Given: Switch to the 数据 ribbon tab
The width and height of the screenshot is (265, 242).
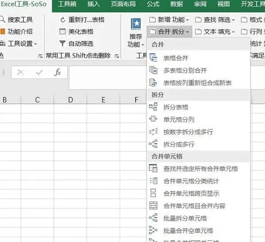Looking at the screenshot, I should pyautogui.click(x=176, y=4).
